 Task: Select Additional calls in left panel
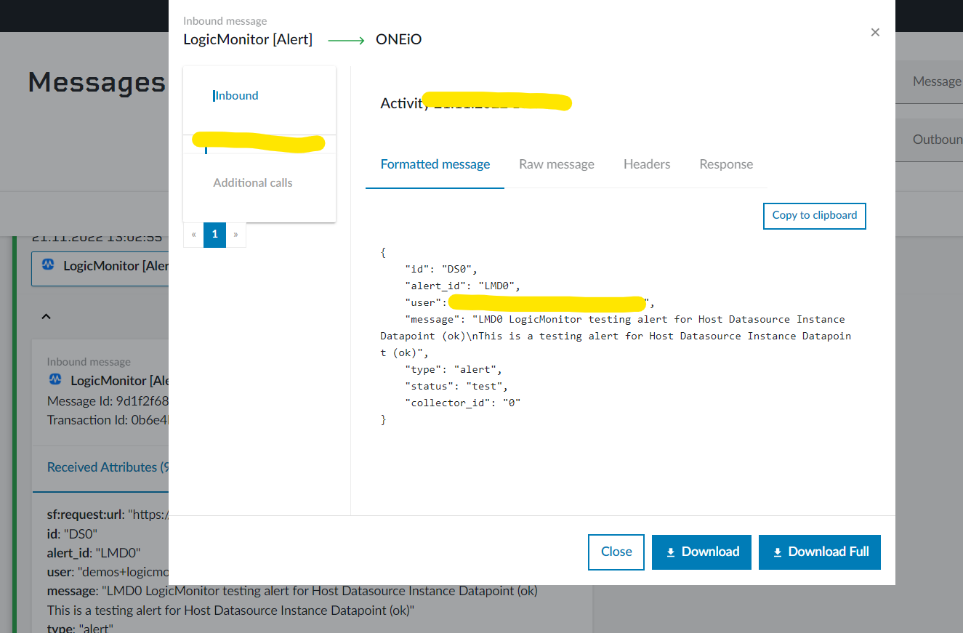click(x=252, y=182)
